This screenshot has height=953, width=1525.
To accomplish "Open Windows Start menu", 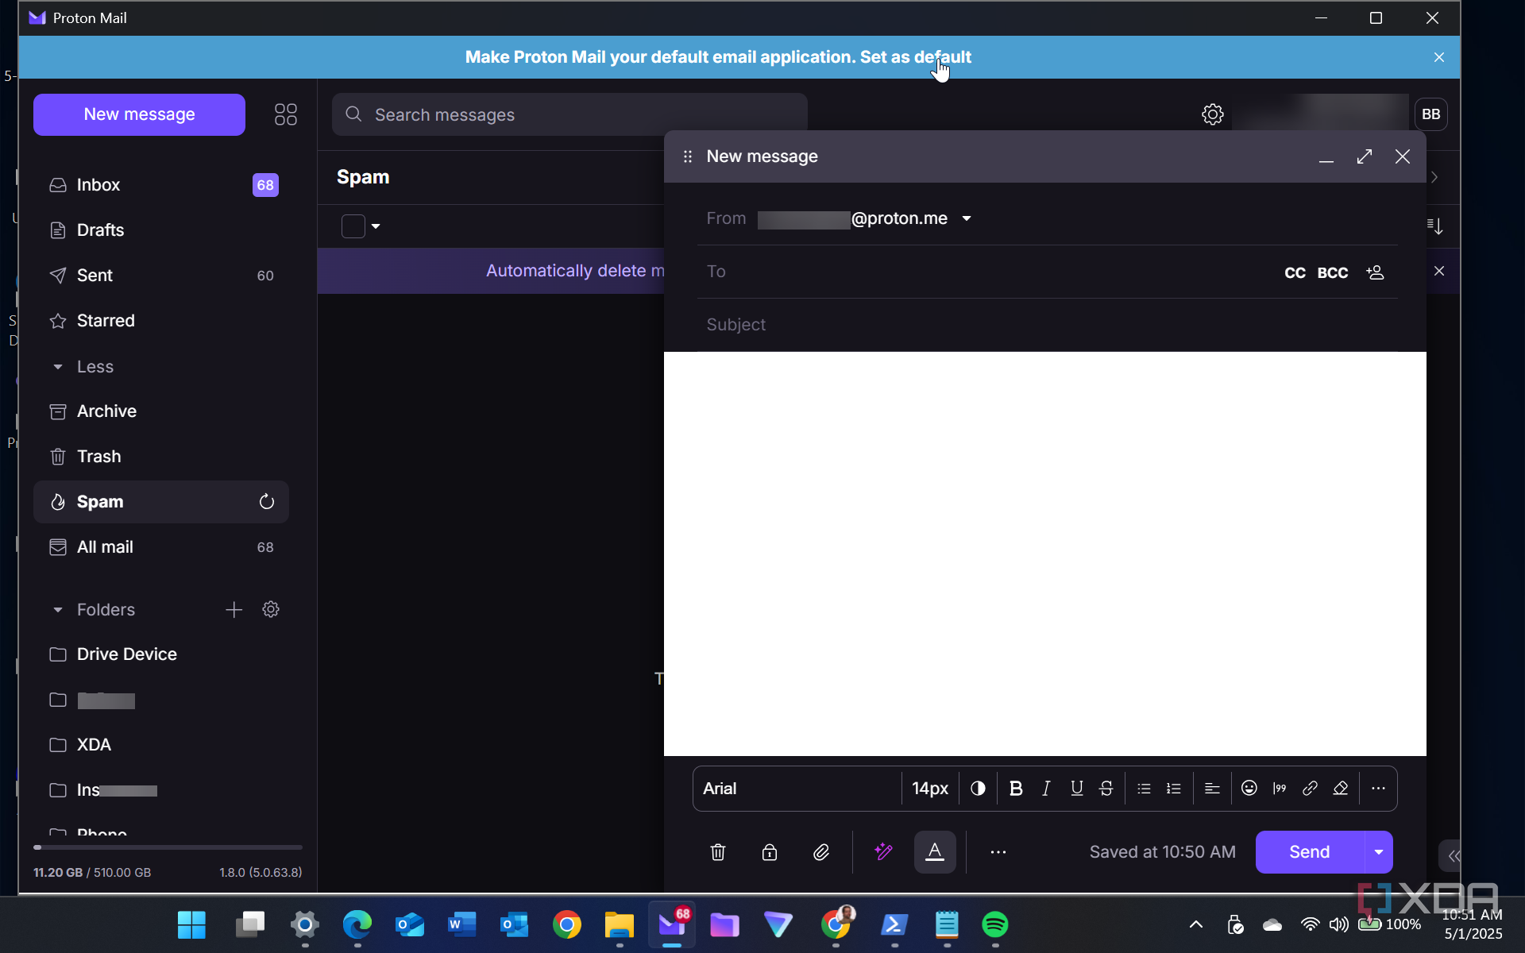I will click(x=191, y=924).
